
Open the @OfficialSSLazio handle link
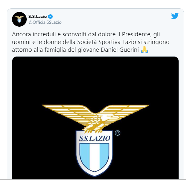(x=45, y=22)
